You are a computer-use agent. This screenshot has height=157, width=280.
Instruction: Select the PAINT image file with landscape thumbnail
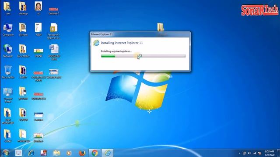pos(38,53)
